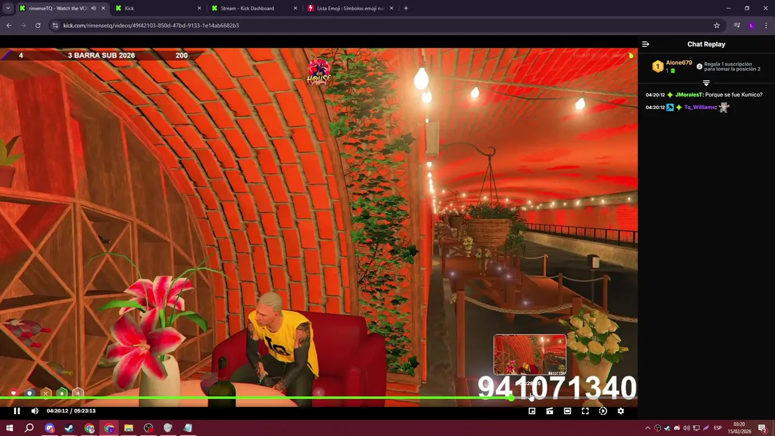Viewport: 775px width, 436px height.
Task: Open Discord from the taskbar
Action: coord(50,428)
